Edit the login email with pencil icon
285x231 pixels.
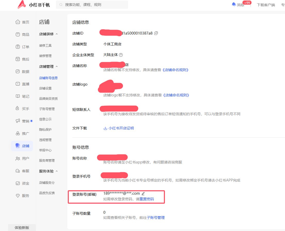[x=143, y=193]
